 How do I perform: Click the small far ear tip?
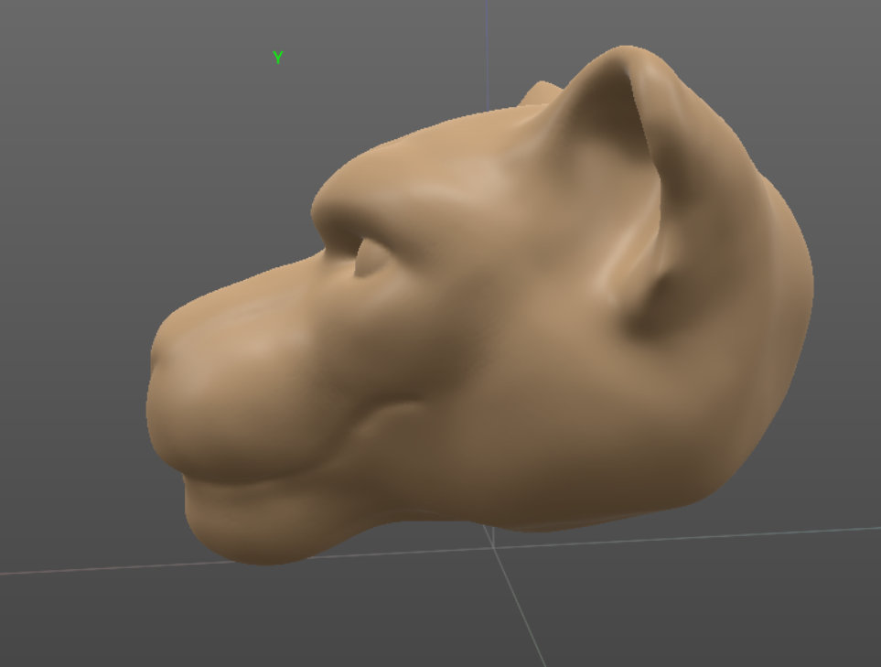[543, 92]
